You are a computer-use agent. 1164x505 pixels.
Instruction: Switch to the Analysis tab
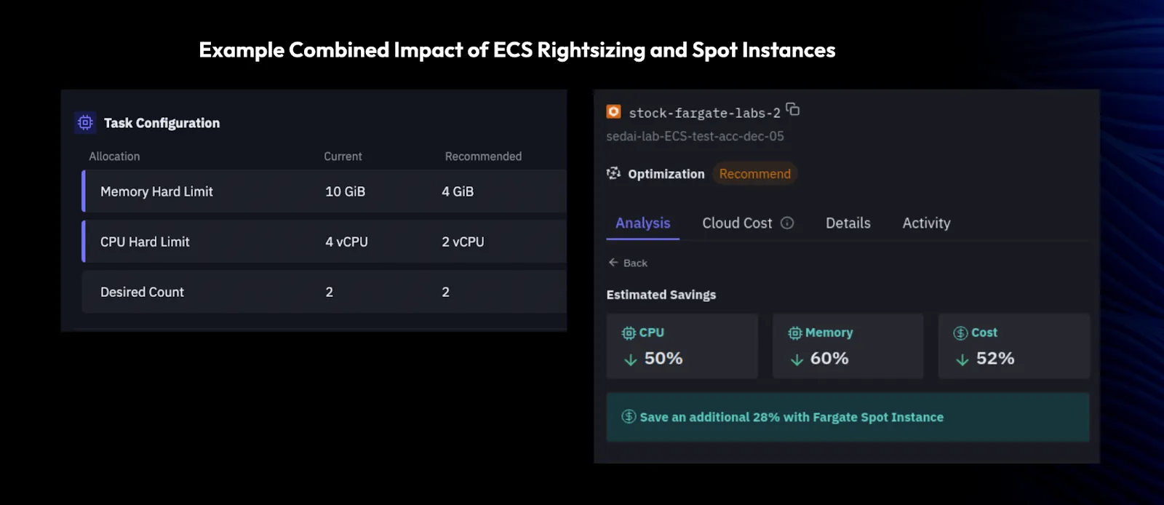643,223
